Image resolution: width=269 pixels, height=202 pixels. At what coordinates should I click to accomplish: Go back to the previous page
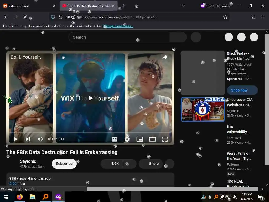pyautogui.click(x=6, y=17)
